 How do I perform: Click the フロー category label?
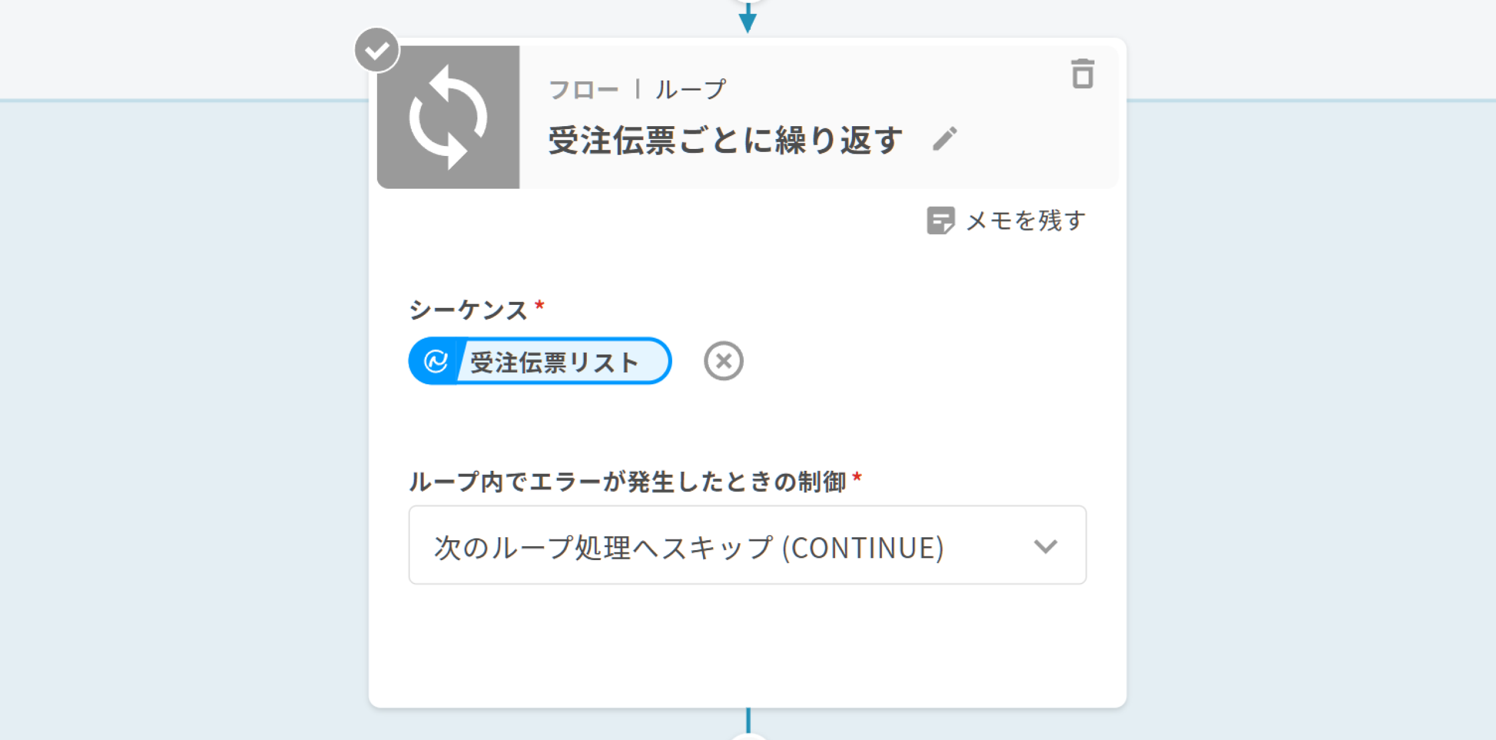(x=583, y=90)
